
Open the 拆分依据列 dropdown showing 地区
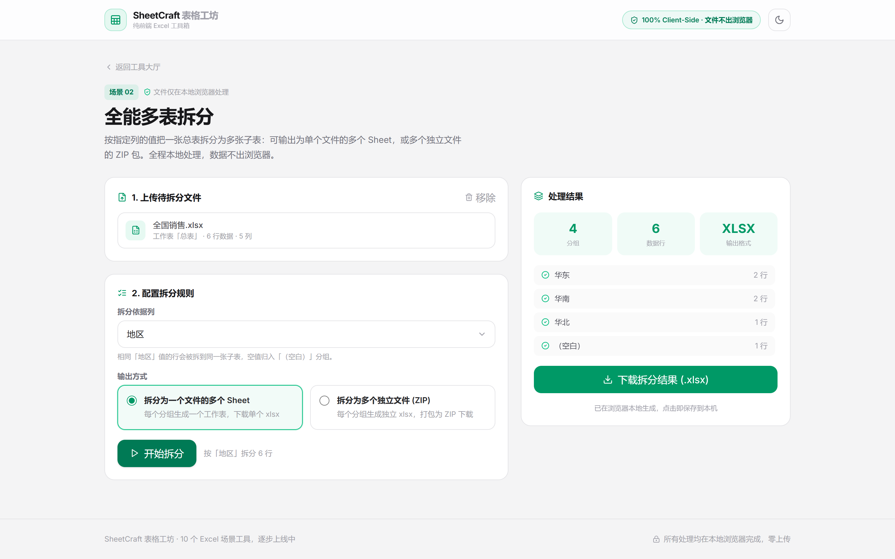pos(306,334)
